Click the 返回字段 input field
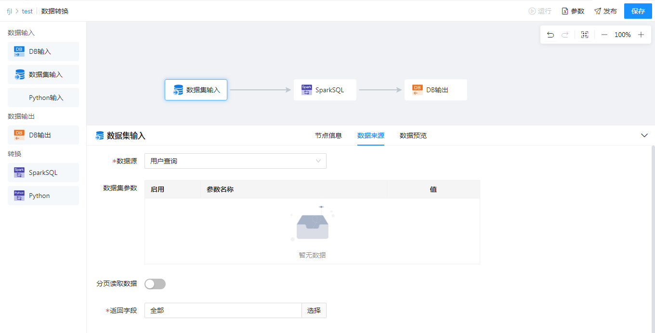Viewport: 655px width, 333px height. click(223, 310)
